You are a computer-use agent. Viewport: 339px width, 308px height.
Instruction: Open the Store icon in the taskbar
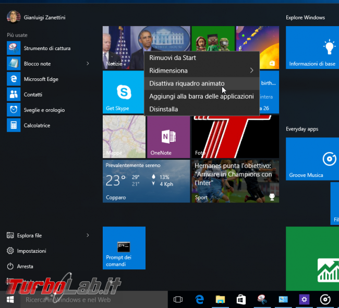(x=241, y=300)
